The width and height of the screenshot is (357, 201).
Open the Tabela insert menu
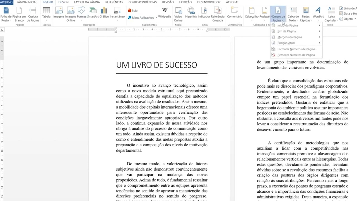click(x=46, y=14)
